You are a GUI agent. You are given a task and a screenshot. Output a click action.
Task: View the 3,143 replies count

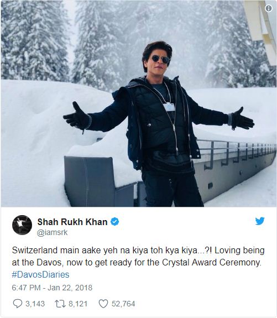pos(35,304)
